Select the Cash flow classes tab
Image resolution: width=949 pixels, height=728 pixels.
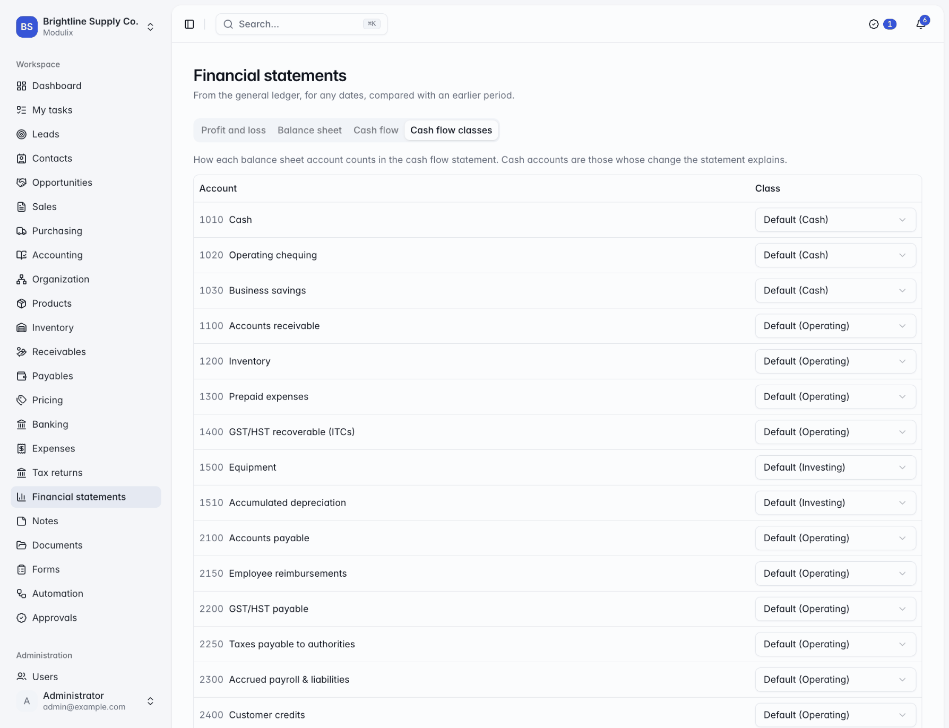coord(451,130)
